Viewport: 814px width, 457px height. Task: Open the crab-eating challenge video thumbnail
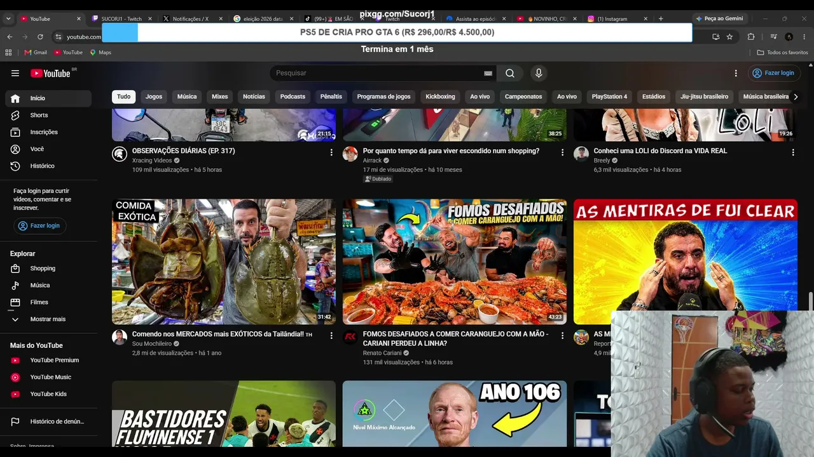click(x=455, y=262)
